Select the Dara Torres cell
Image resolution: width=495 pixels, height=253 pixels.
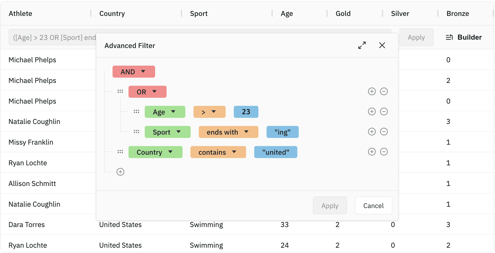tap(27, 225)
